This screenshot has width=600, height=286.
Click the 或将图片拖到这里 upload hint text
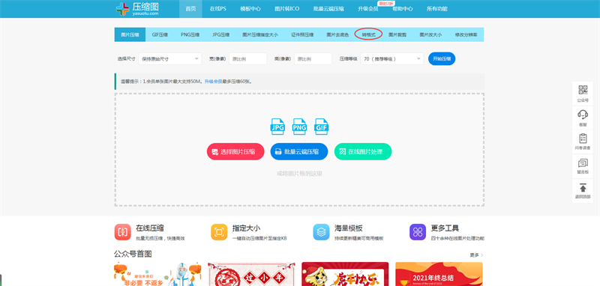click(299, 174)
